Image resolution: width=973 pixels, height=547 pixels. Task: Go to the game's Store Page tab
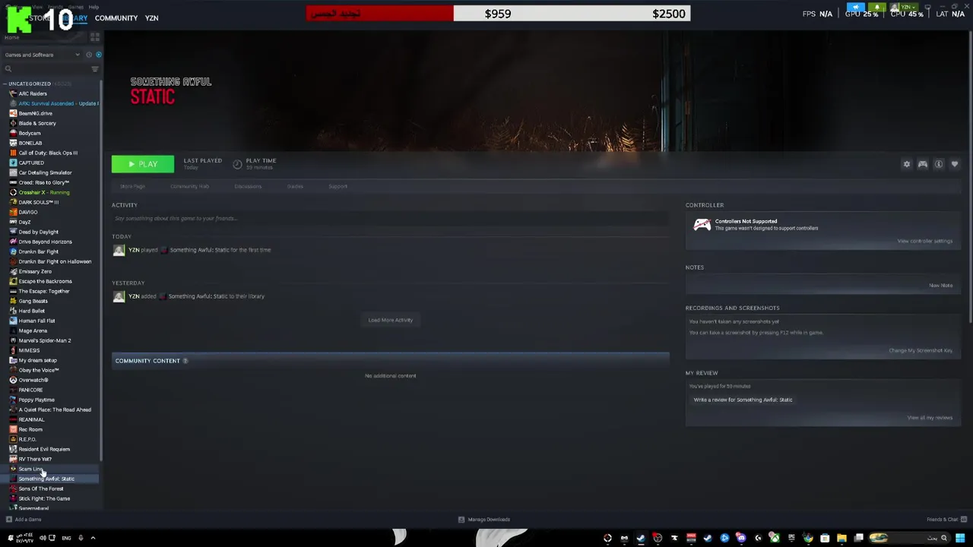pyautogui.click(x=132, y=186)
